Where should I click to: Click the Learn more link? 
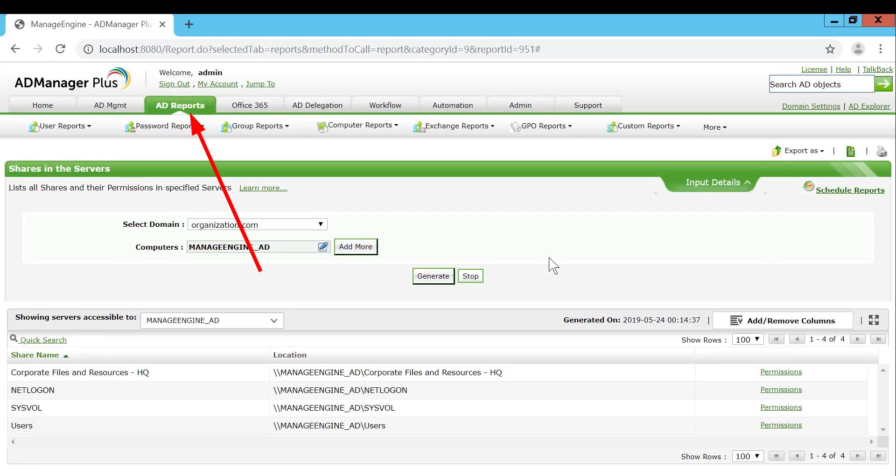click(263, 188)
